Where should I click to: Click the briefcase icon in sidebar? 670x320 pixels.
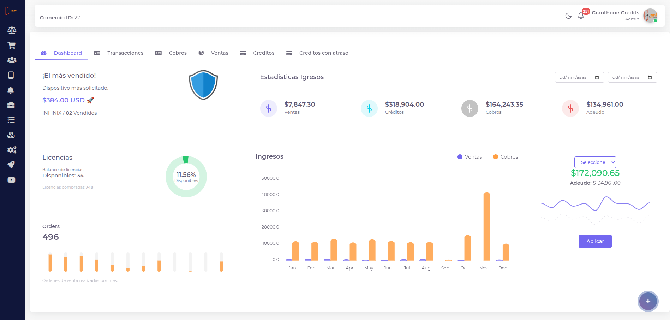(11, 105)
